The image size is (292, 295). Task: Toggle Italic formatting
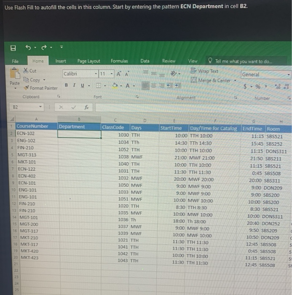click(x=74, y=85)
